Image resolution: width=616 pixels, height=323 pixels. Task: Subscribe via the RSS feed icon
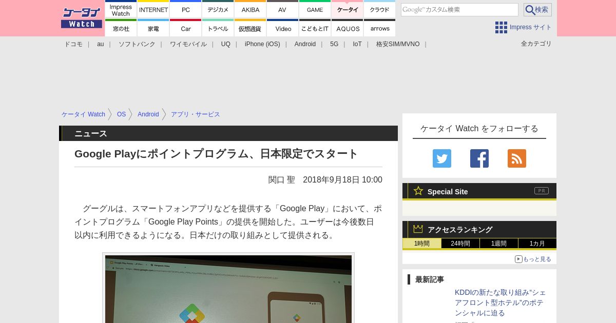[517, 158]
